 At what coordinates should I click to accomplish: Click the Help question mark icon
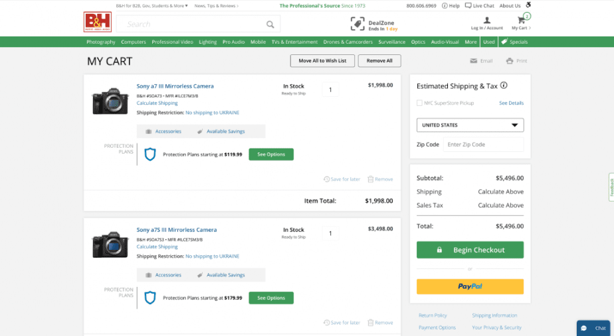coord(445,5)
